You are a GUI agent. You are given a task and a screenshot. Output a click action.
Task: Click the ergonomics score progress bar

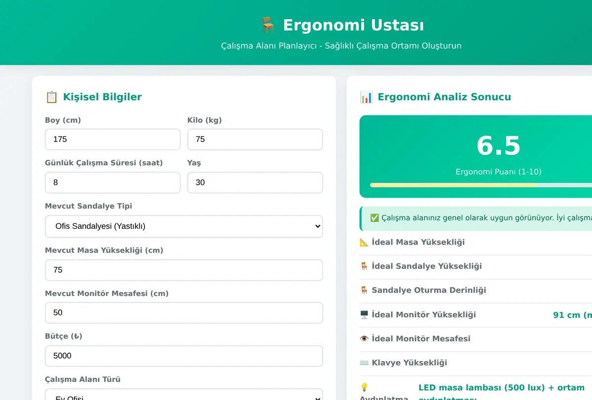[x=481, y=185]
